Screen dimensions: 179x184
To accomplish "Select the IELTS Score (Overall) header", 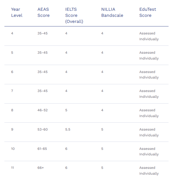I will coord(74,15).
